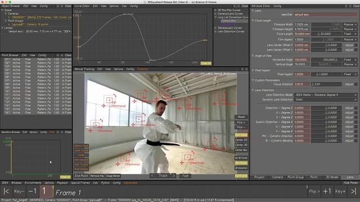Open the Lens Distortion Model dropdown
This screenshot has height=202, width=360.
(x=326, y=95)
